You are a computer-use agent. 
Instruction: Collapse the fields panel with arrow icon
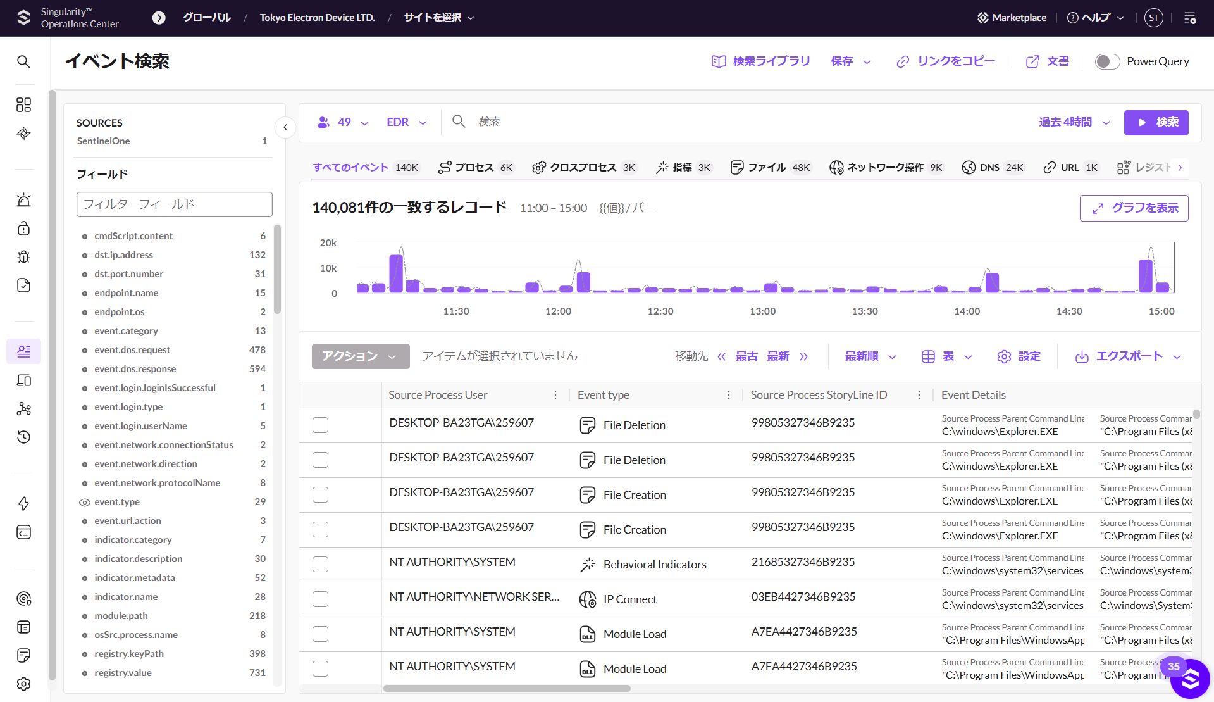pyautogui.click(x=285, y=127)
